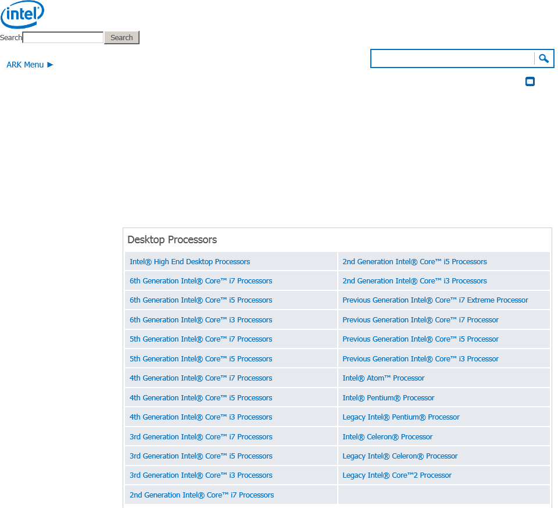This screenshot has width=558, height=508.
Task: Open 2nd Generation Core i3 Processors
Action: [414, 280]
